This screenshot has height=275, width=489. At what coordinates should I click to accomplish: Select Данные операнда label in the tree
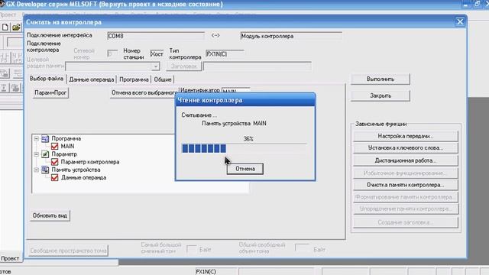[x=83, y=177]
